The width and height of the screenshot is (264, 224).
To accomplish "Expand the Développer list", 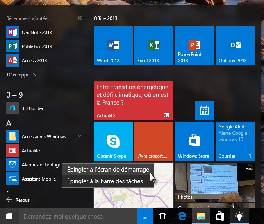I will pos(22,74).
